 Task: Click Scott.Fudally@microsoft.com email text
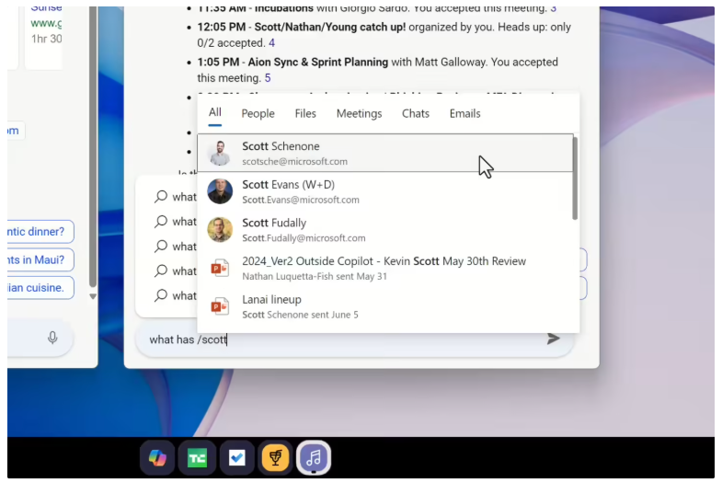click(x=304, y=238)
